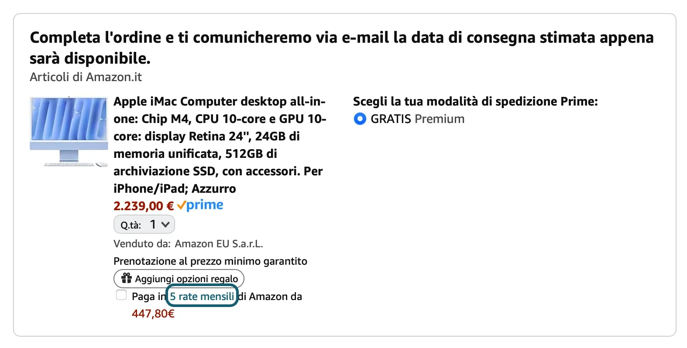The image size is (687, 348).
Task: Click the Prenotazione al prezzo minimo text
Action: [x=211, y=261]
